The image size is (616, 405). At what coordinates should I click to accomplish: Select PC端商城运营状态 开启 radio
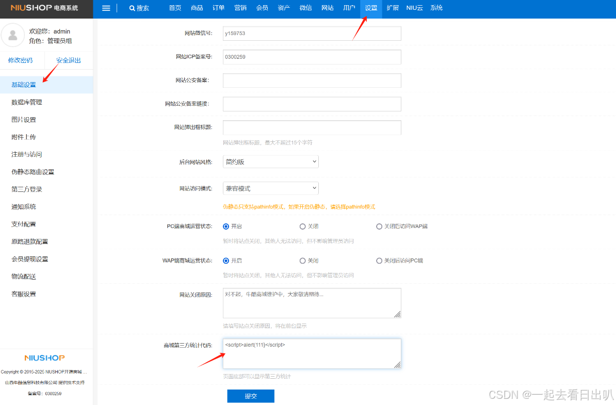226,226
